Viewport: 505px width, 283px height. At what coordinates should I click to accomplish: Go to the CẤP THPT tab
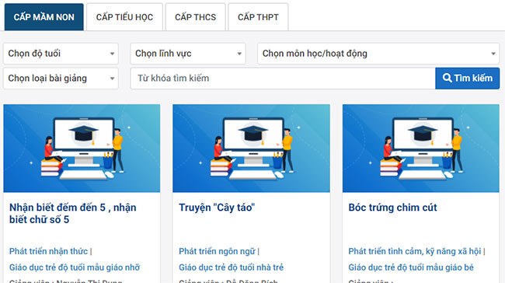pos(258,17)
